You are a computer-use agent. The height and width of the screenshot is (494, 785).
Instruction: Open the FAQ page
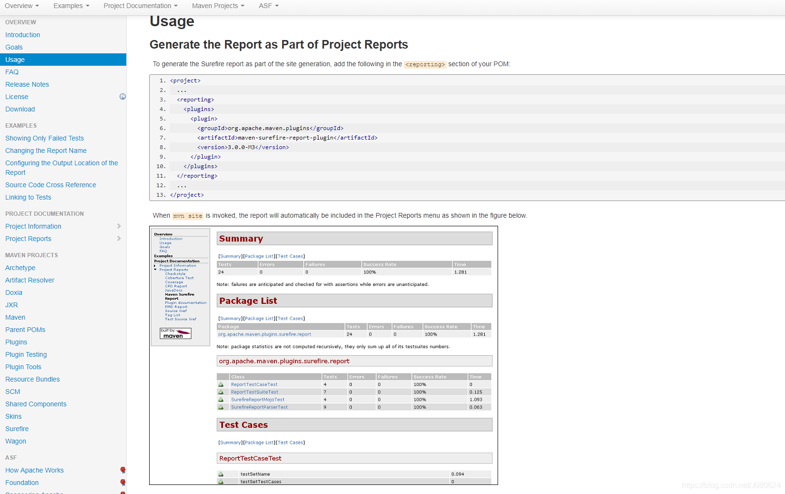(12, 72)
